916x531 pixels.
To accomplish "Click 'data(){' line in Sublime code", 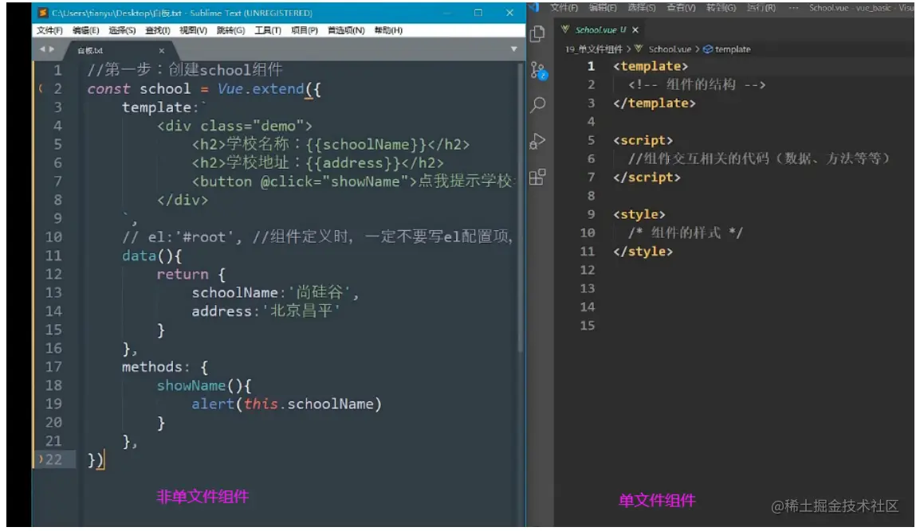I will click(x=152, y=256).
